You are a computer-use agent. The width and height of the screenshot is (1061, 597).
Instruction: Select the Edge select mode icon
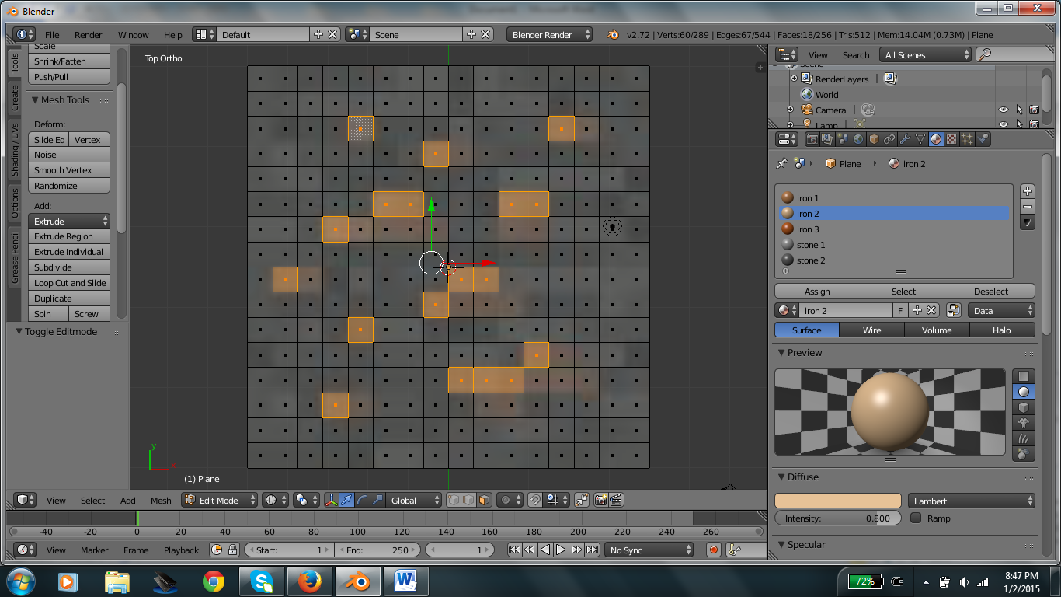pyautogui.click(x=468, y=501)
